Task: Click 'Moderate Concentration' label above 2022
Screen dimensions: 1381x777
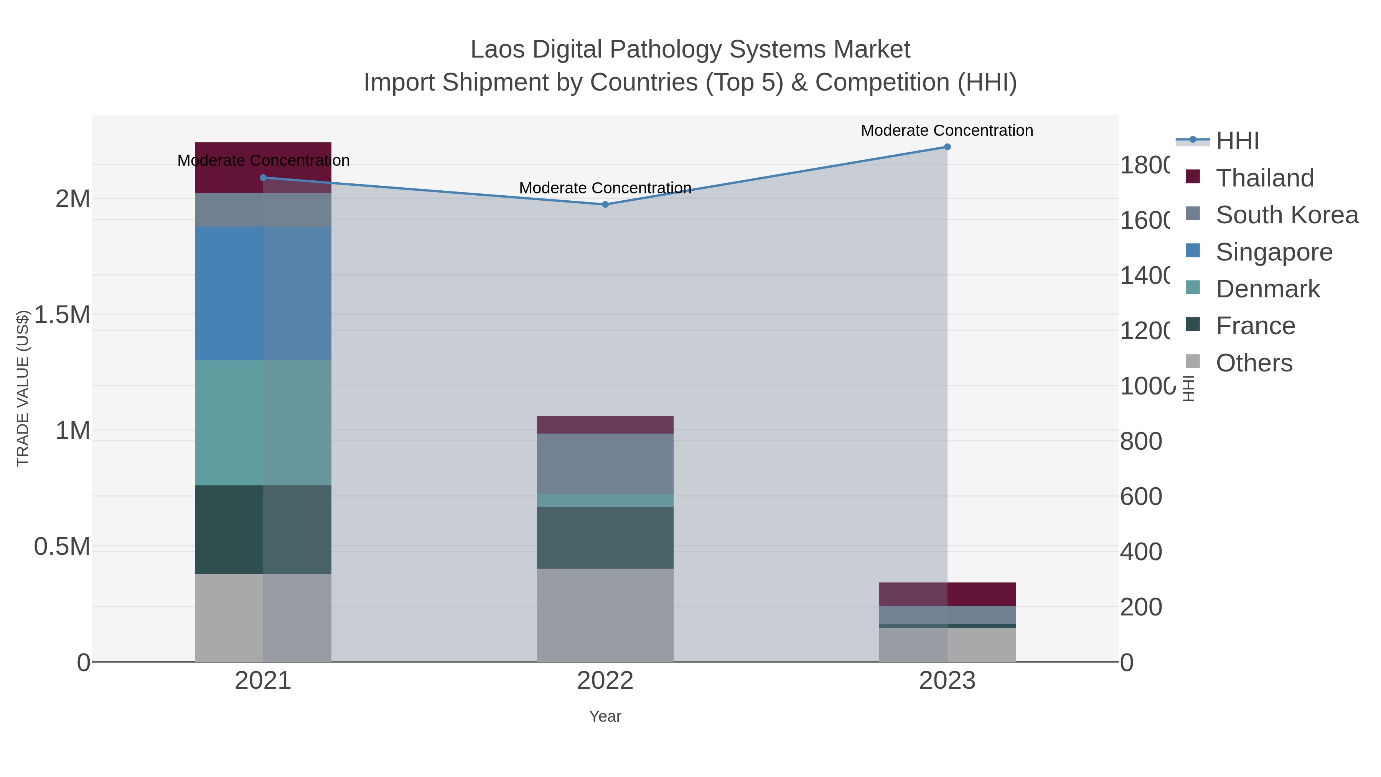Action: point(605,188)
